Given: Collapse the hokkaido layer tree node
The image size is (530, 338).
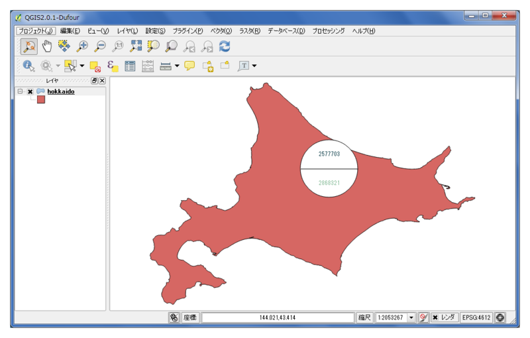Looking at the screenshot, I should (x=20, y=91).
